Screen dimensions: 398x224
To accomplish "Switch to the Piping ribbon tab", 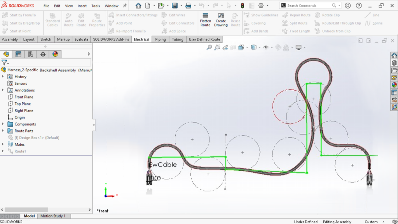I will 160,39.
